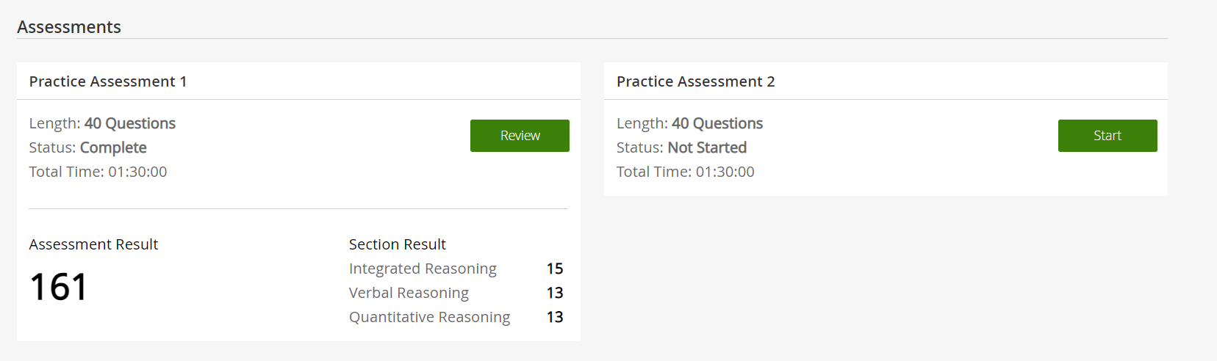Image resolution: width=1217 pixels, height=361 pixels.
Task: Click the Status: Complete text
Action: [x=87, y=147]
